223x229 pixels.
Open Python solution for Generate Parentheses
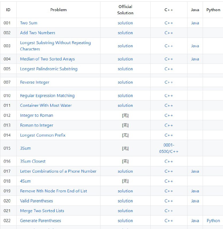tap(213, 221)
